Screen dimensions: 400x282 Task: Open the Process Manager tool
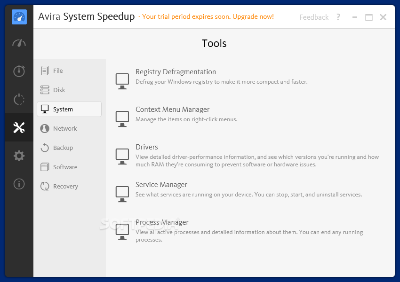coord(162,222)
